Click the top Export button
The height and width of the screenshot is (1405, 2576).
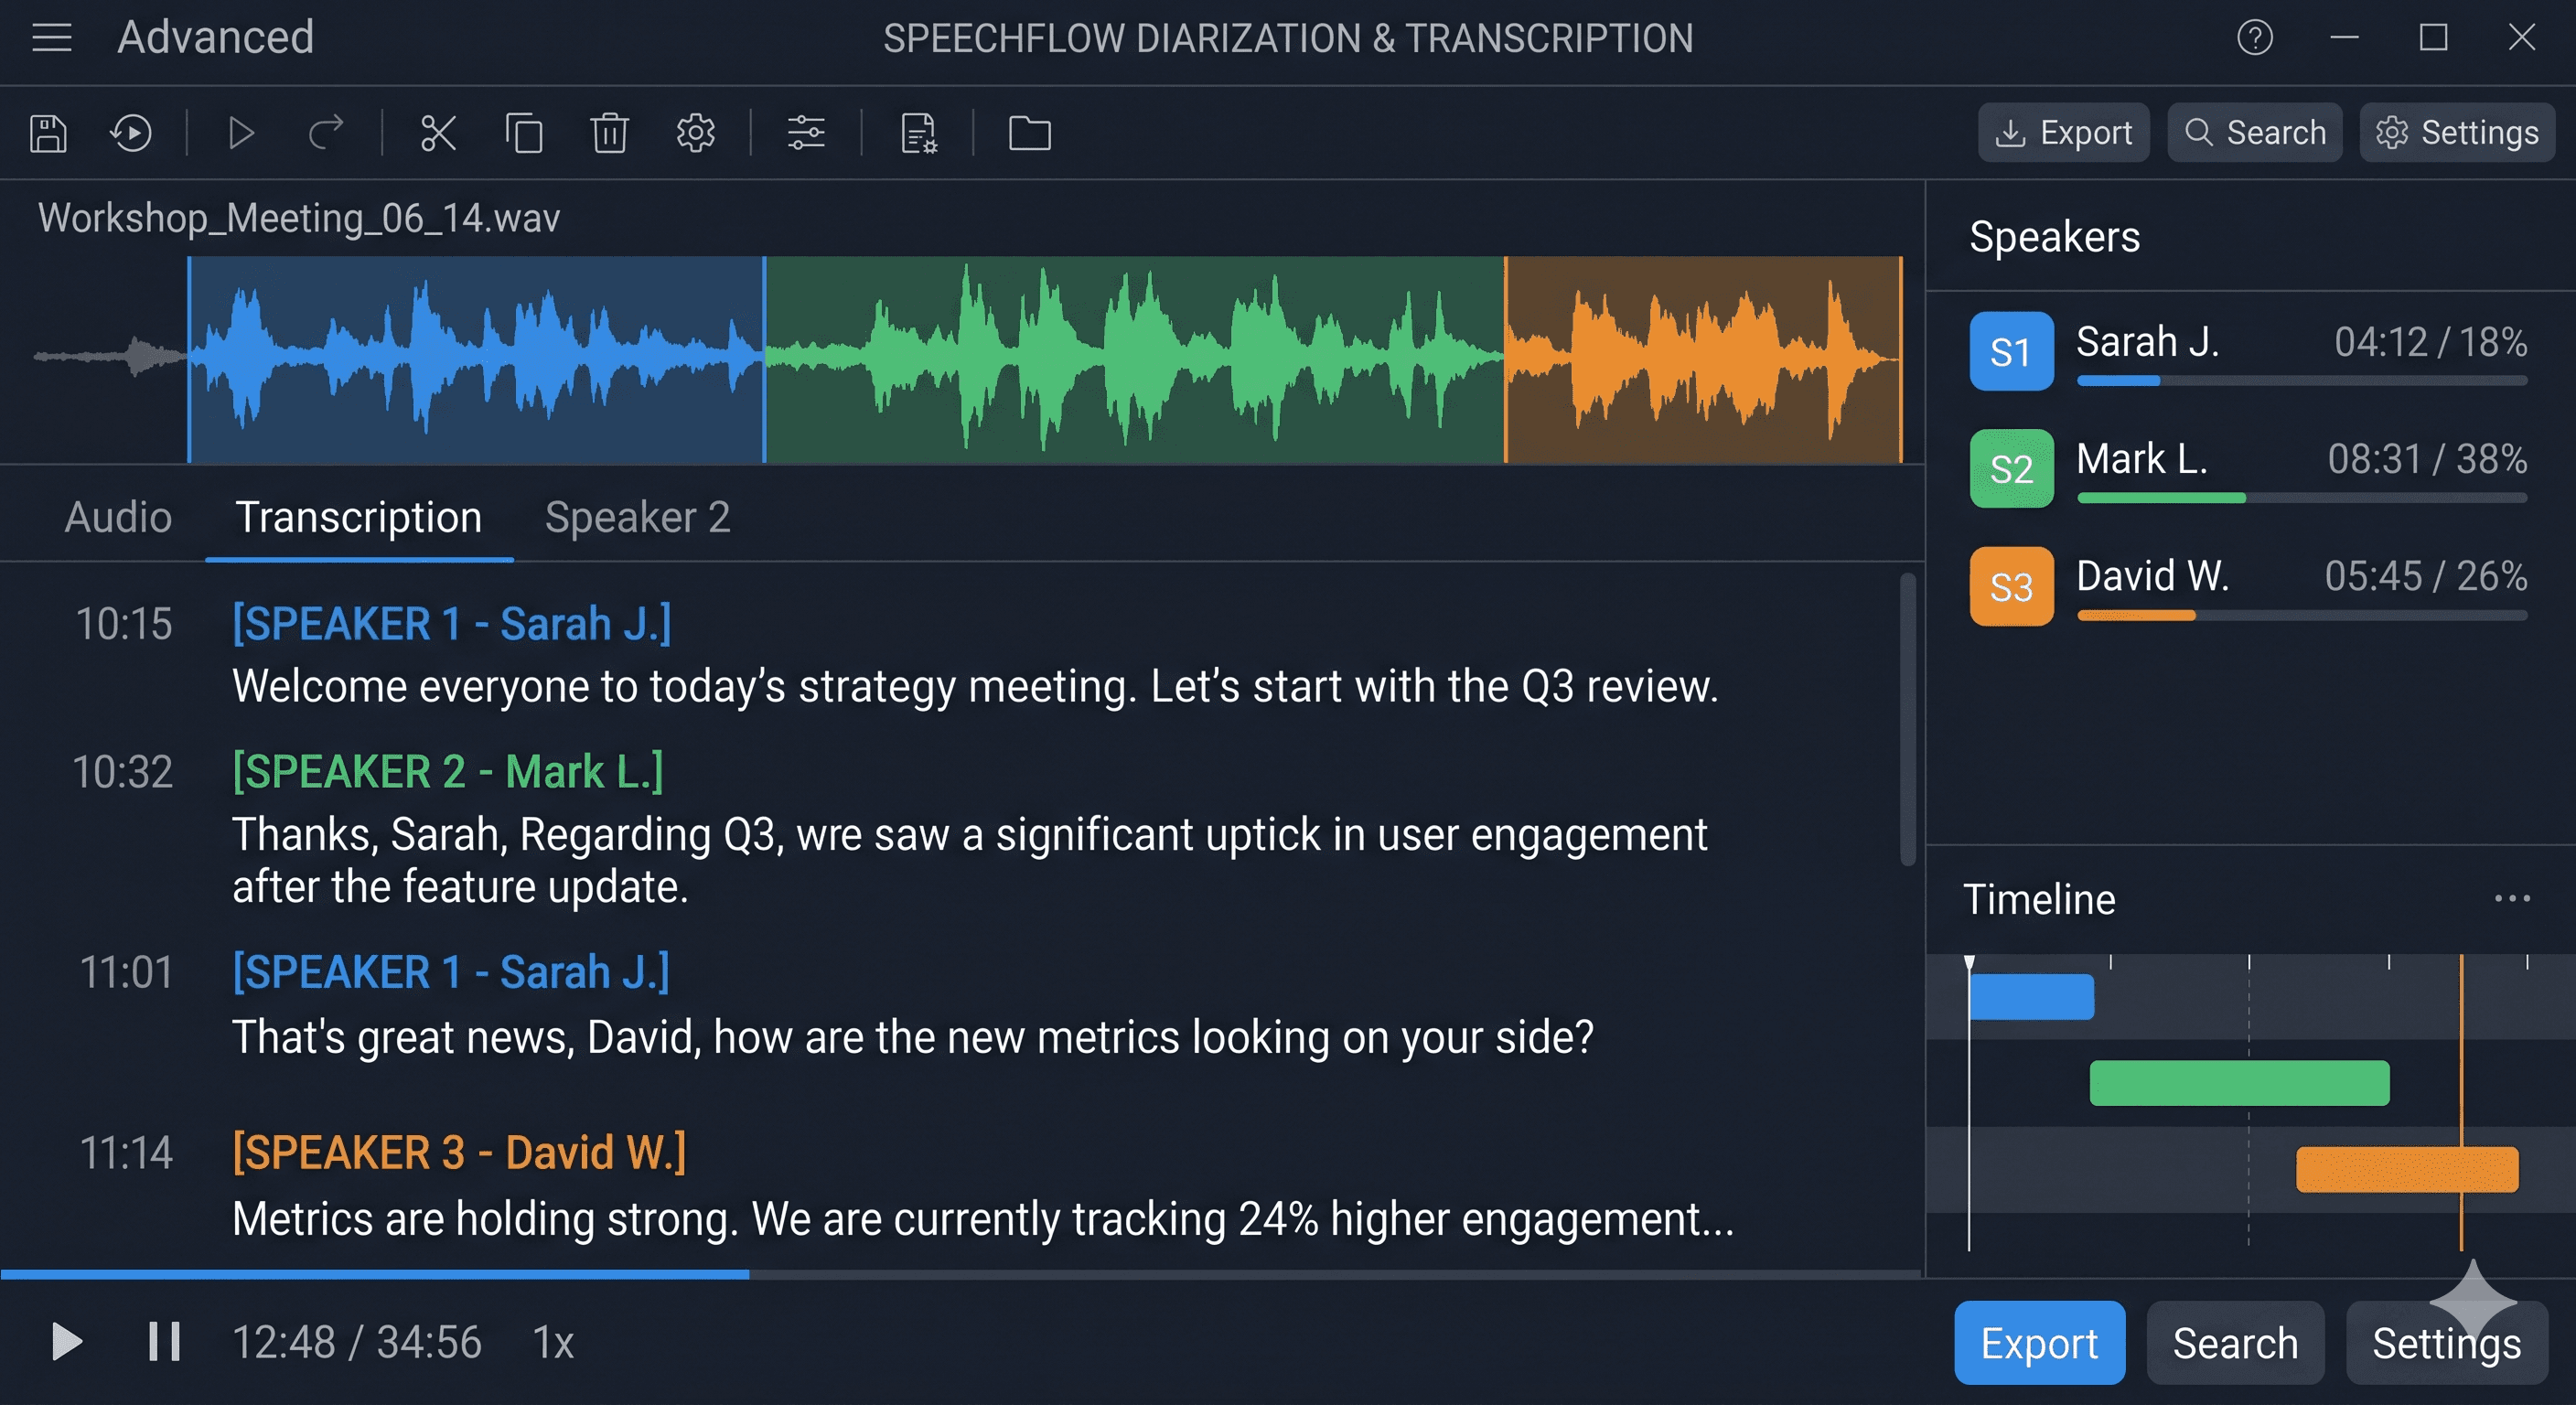click(2063, 132)
